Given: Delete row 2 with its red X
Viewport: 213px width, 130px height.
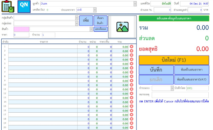Looking at the screenshot, I should [131, 51].
